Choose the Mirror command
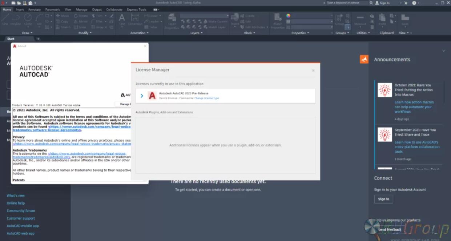The height and width of the screenshot is (241, 451). tap(81, 21)
